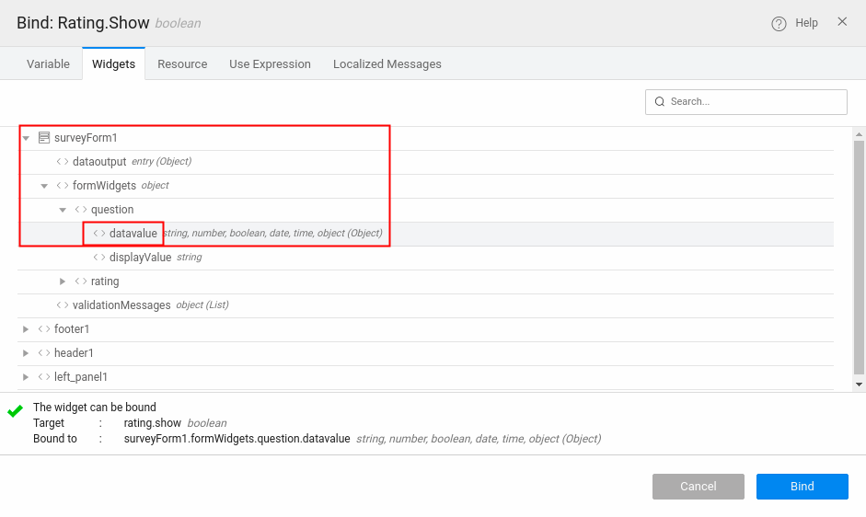Viewport: 866px width, 517px height.
Task: Focus the Search input field
Action: click(x=755, y=102)
